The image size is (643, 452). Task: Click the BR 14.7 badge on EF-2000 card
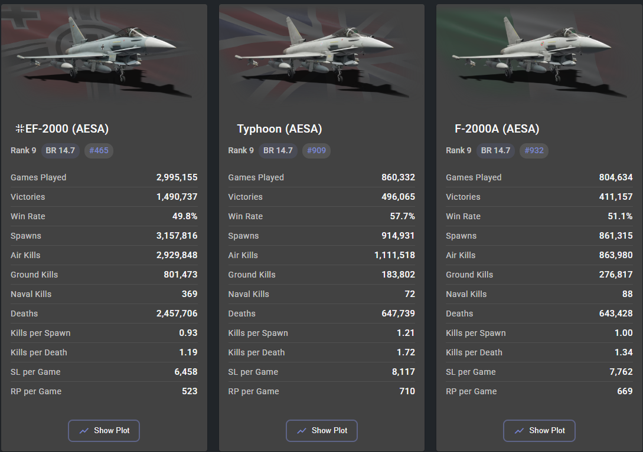click(x=60, y=150)
